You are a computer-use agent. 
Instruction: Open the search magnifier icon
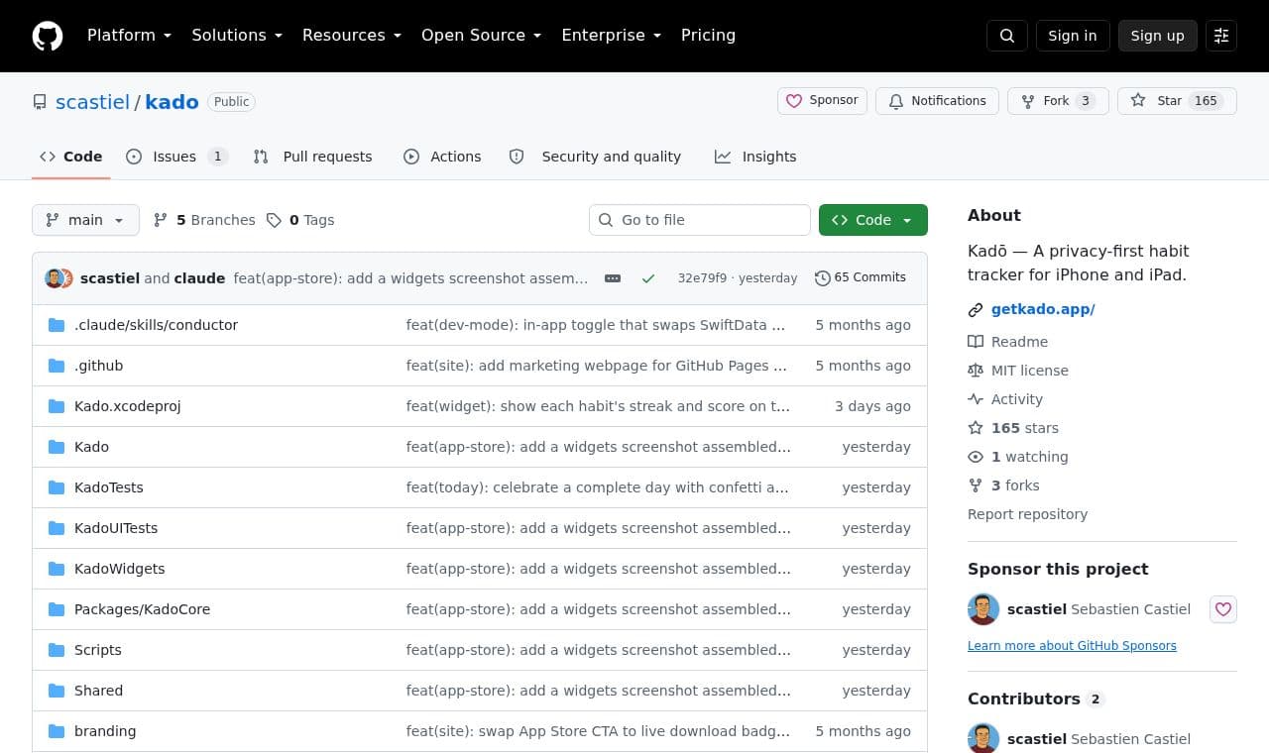[1007, 36]
